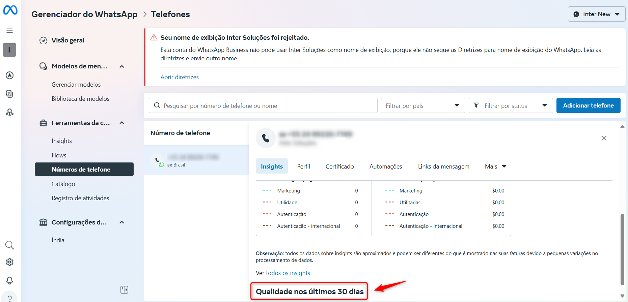Open the Abrir diretrizes link
Image resolution: width=628 pixels, height=302 pixels.
tap(180, 77)
